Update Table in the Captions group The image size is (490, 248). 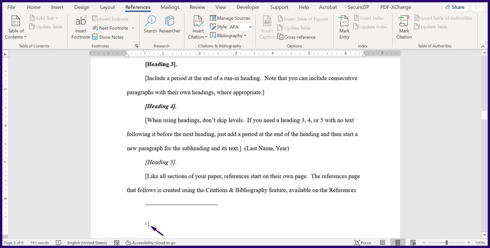(x=294, y=28)
